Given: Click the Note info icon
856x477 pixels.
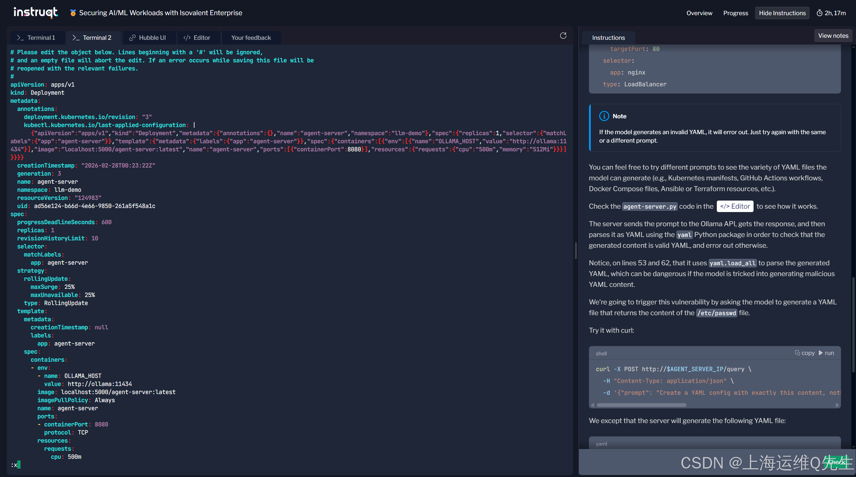Looking at the screenshot, I should (604, 116).
